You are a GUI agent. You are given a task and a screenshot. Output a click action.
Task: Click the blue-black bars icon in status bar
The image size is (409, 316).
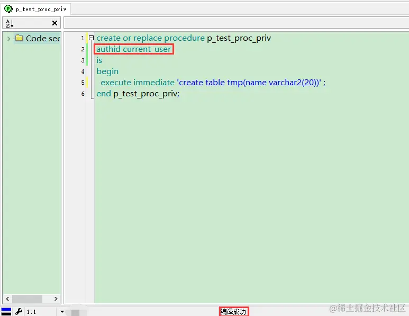tap(6, 312)
